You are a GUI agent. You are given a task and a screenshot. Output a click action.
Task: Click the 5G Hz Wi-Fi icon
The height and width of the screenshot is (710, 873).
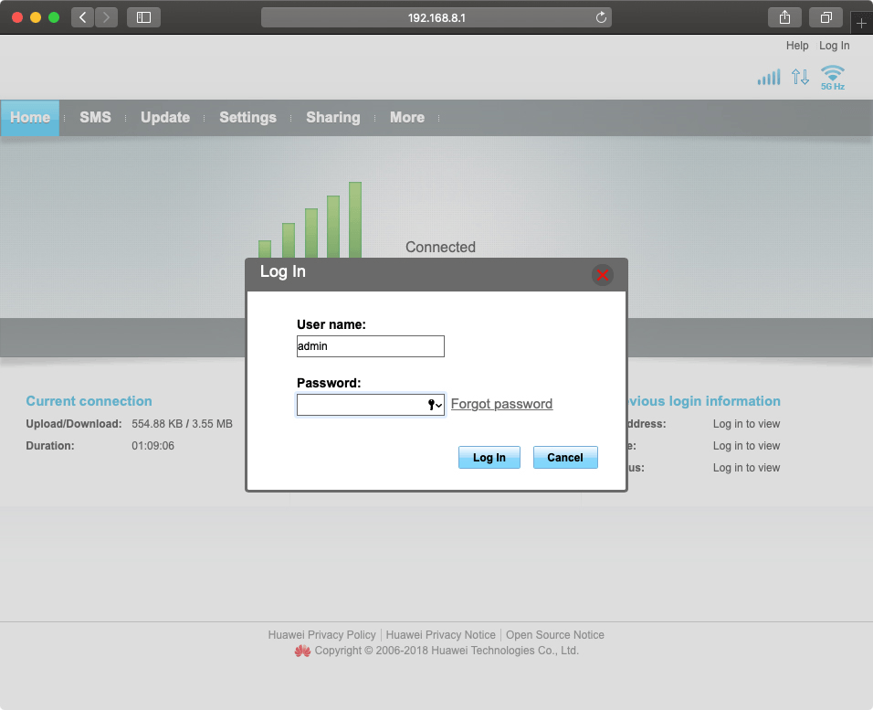click(x=832, y=78)
